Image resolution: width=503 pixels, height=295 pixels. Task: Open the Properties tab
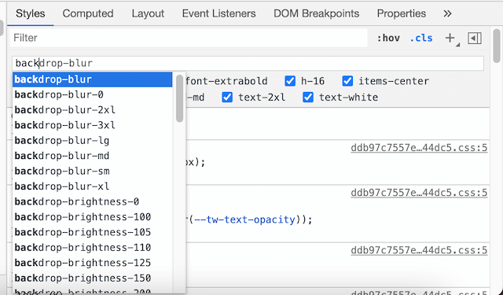[402, 13]
